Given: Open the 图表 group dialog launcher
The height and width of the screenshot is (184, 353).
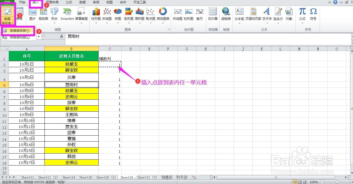Looking at the screenshot, I should click(x=169, y=30).
